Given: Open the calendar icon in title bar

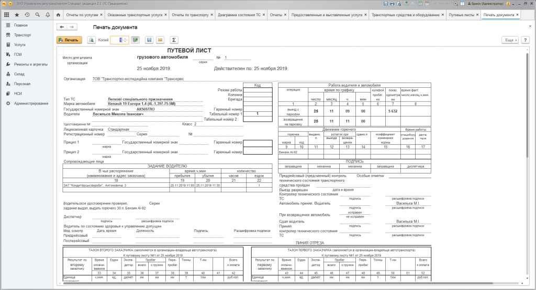Looking at the screenshot, I should [x=427, y=4].
